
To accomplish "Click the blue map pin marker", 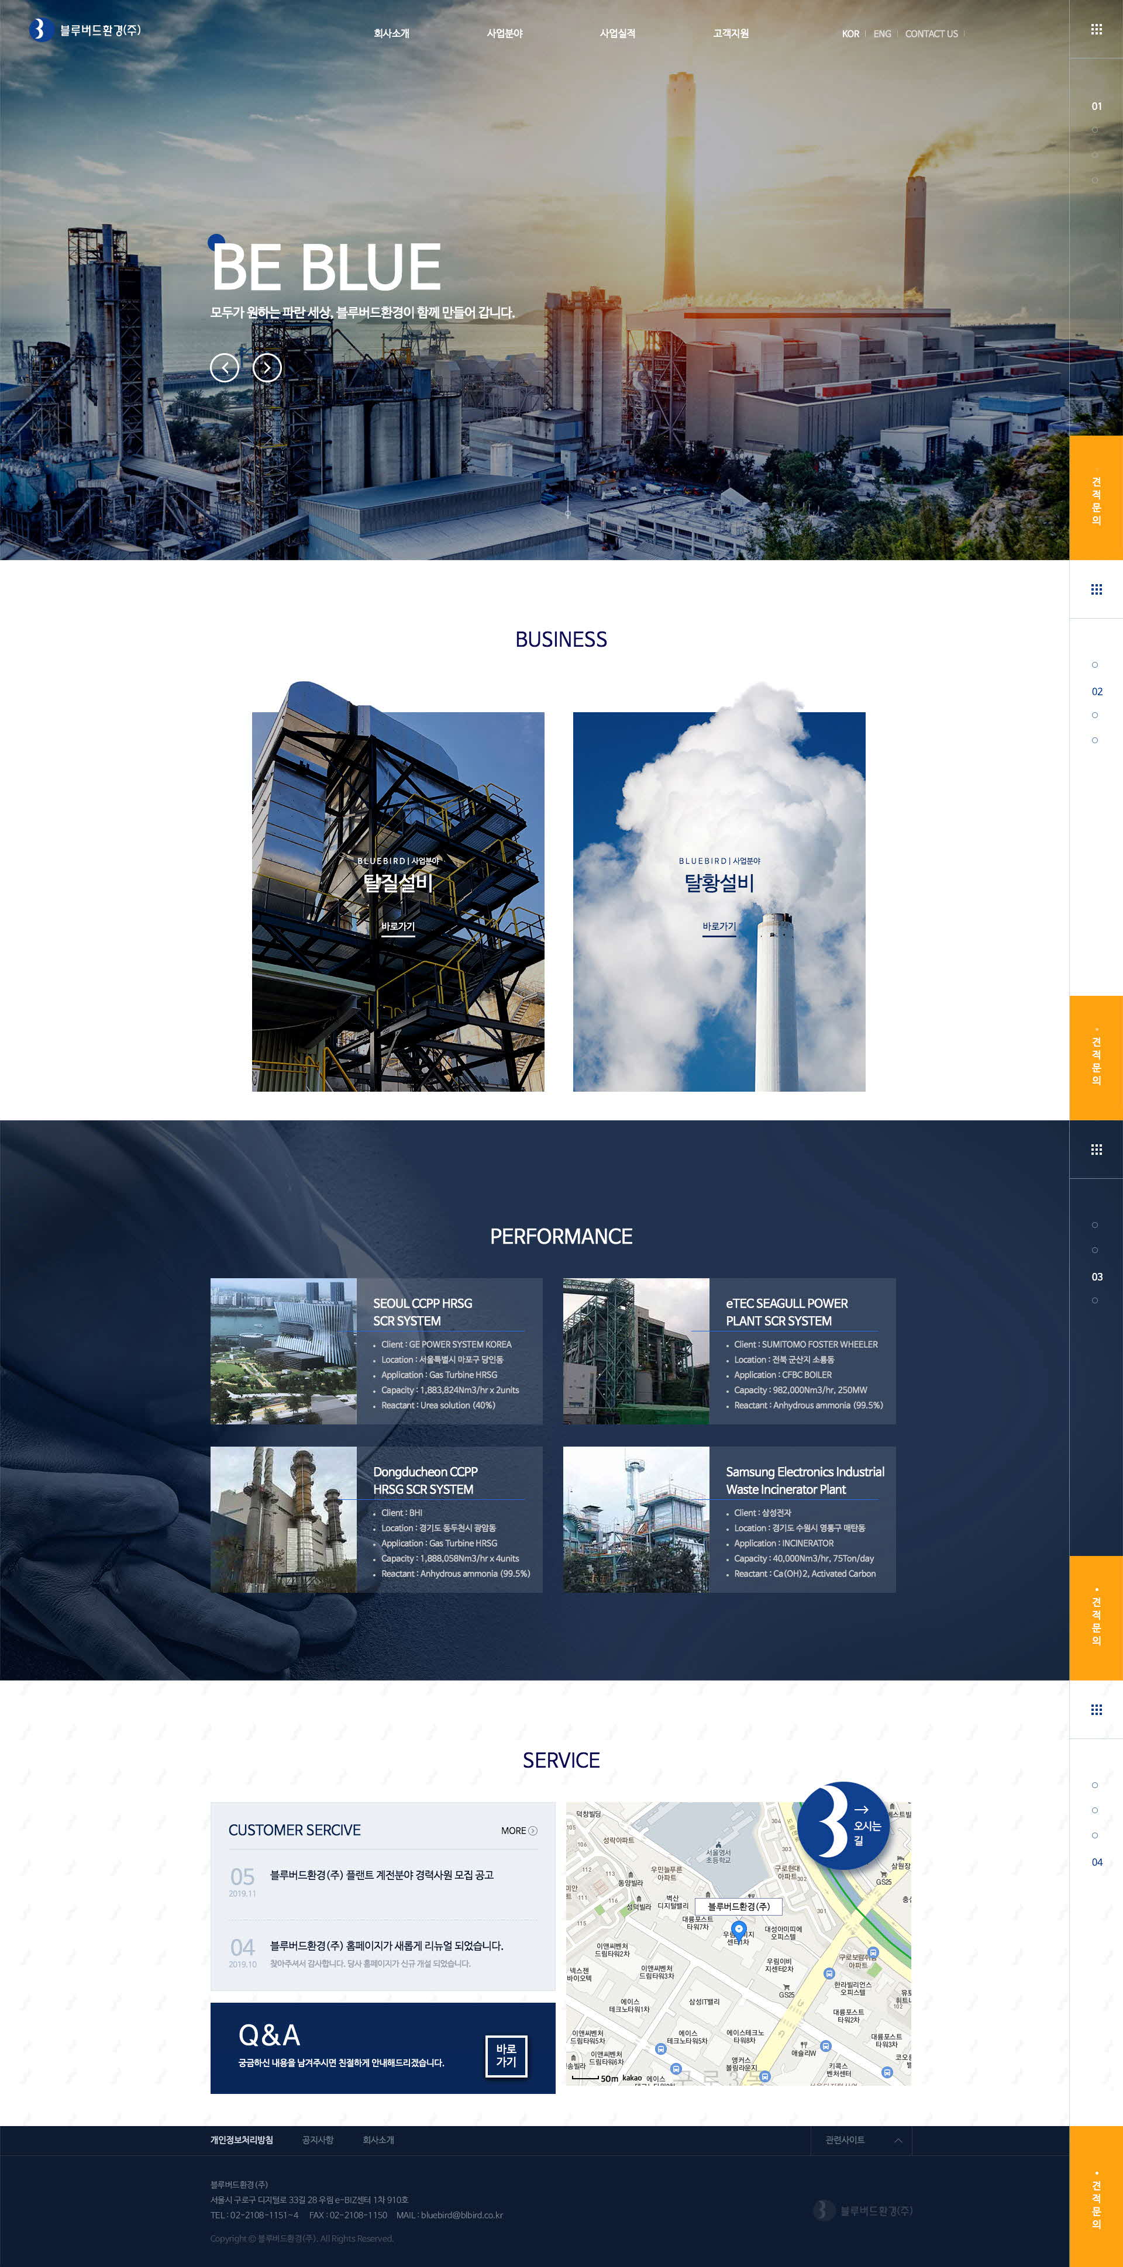I will (x=738, y=1929).
